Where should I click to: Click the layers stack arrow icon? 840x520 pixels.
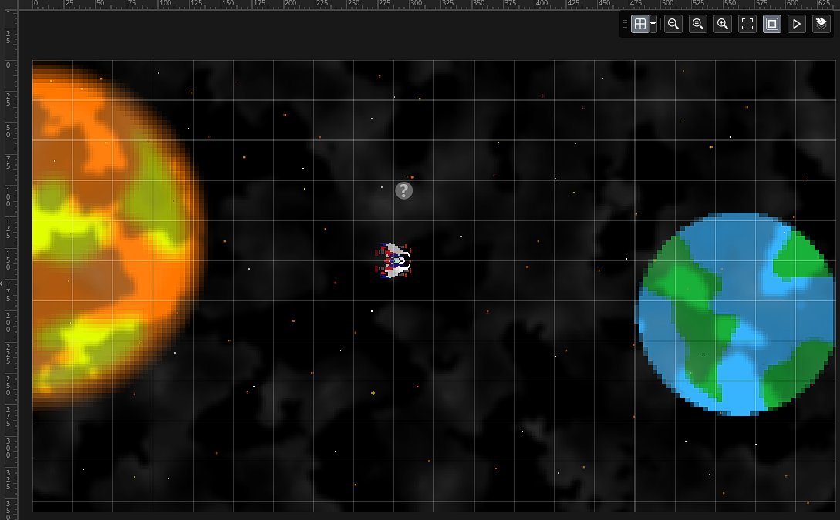tap(821, 24)
